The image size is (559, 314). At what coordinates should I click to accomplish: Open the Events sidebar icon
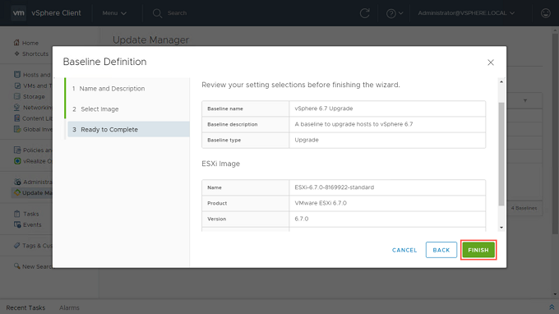(17, 224)
